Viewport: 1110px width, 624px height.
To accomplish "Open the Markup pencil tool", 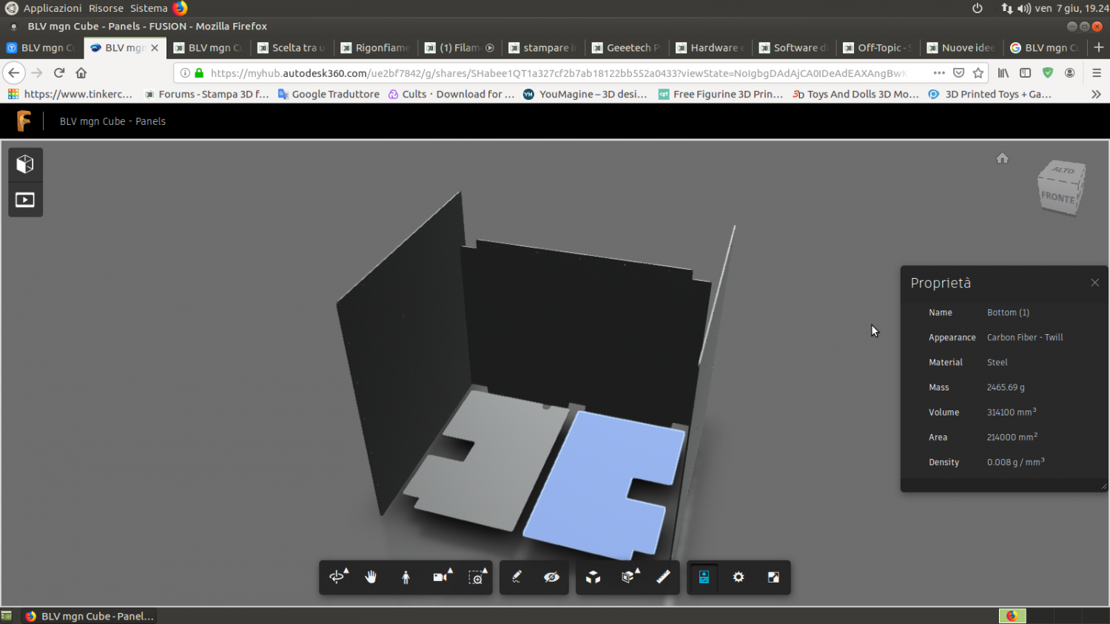I will pos(517,577).
